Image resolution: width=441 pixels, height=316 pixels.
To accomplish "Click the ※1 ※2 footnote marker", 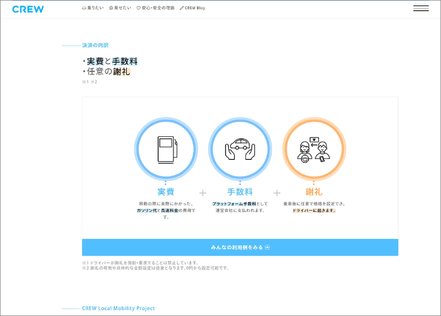I will [90, 82].
